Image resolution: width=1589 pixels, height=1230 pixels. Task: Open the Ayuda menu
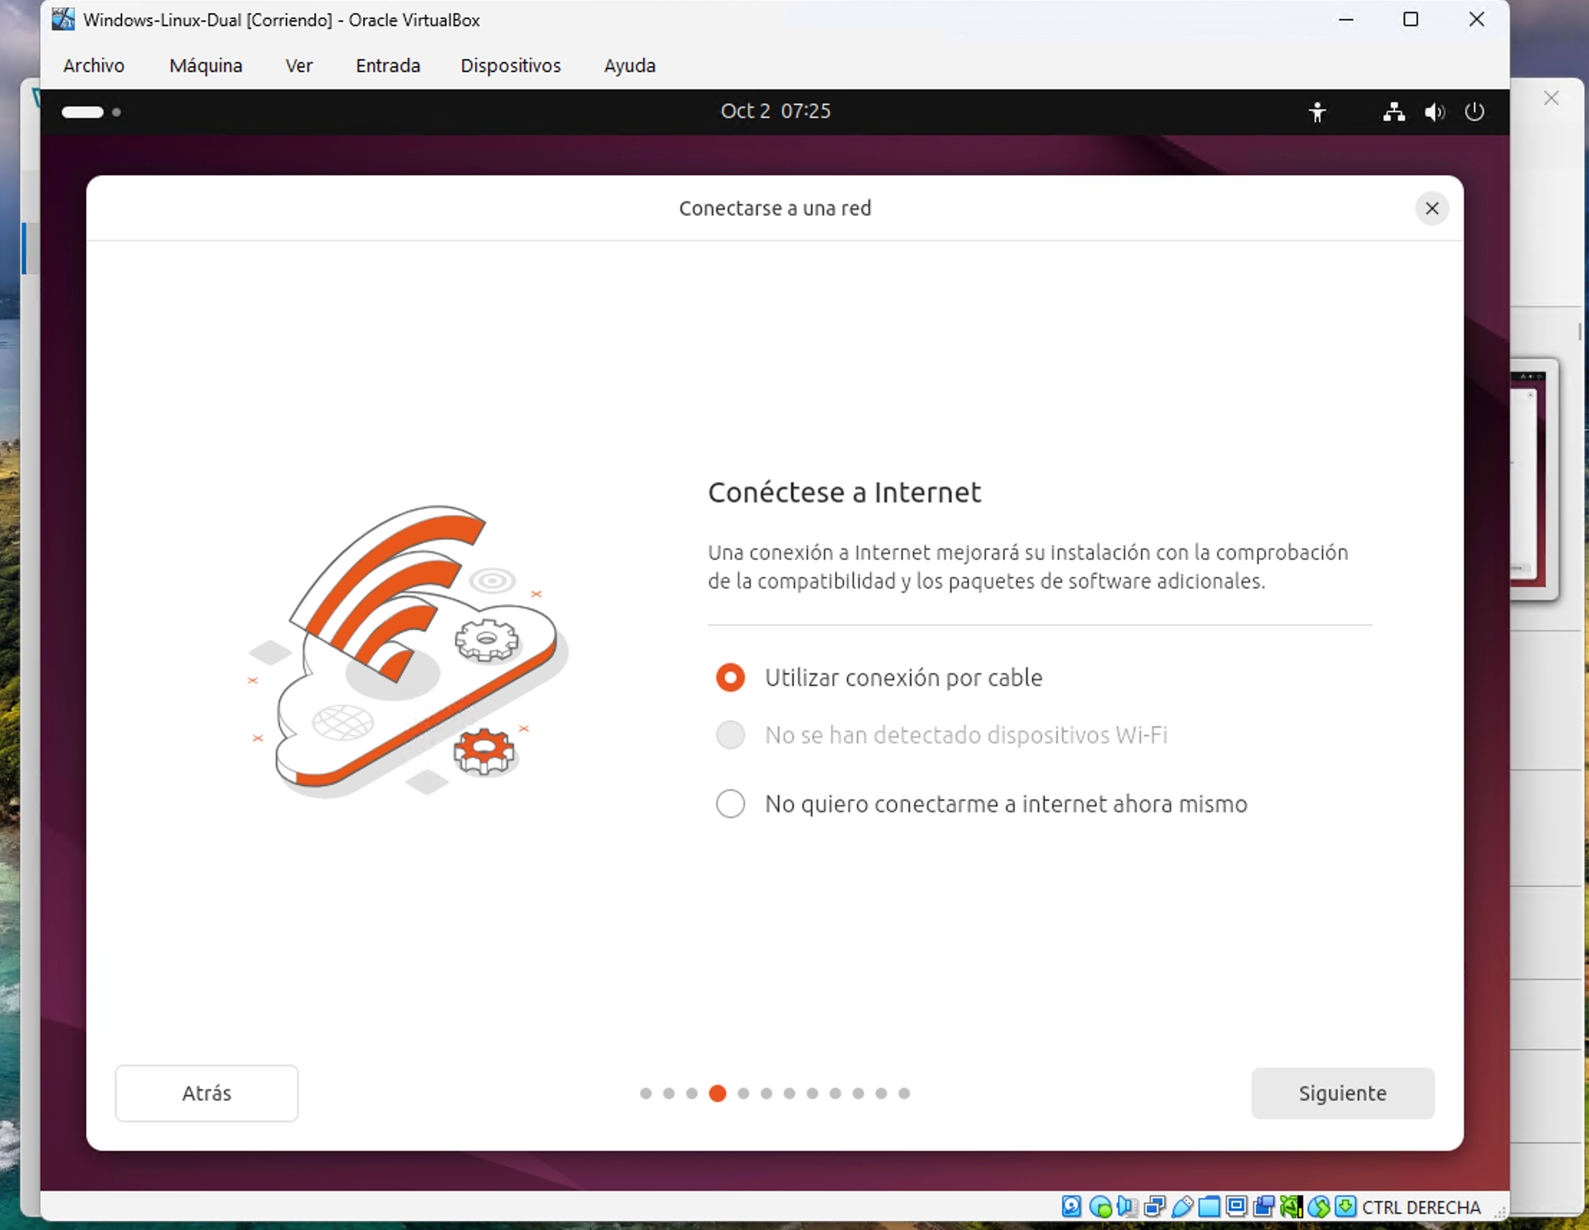[x=630, y=65]
